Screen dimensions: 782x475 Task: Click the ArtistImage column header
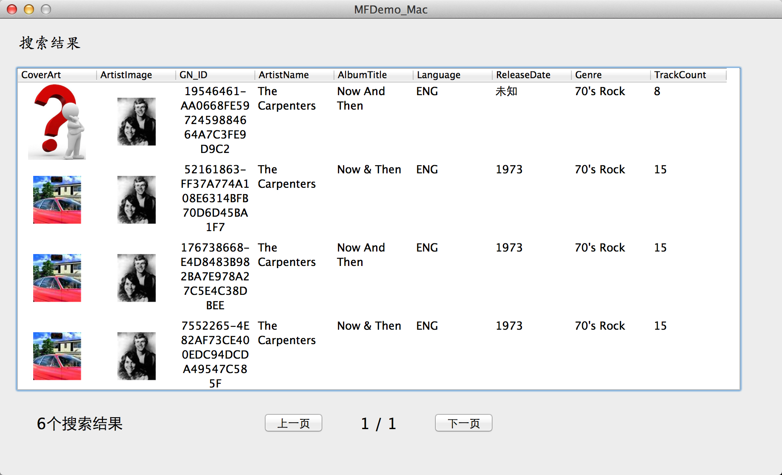point(136,75)
